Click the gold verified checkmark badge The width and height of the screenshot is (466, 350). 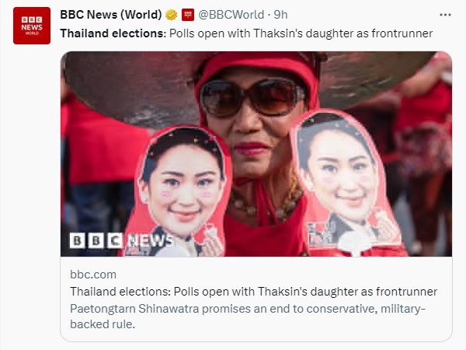pos(171,15)
